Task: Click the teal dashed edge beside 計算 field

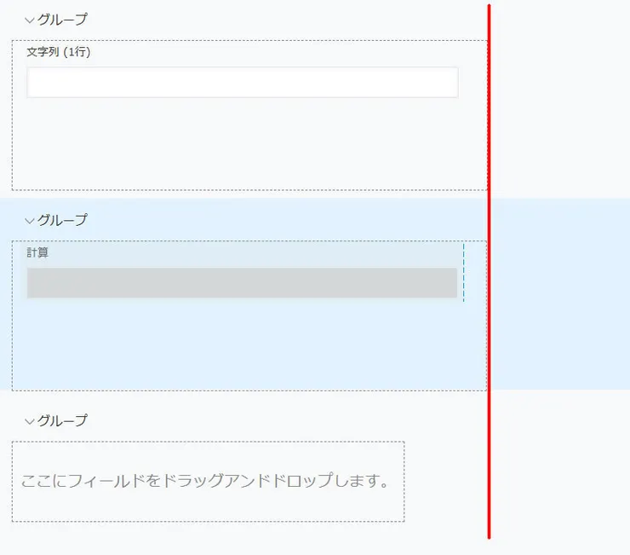Action: pos(464,273)
